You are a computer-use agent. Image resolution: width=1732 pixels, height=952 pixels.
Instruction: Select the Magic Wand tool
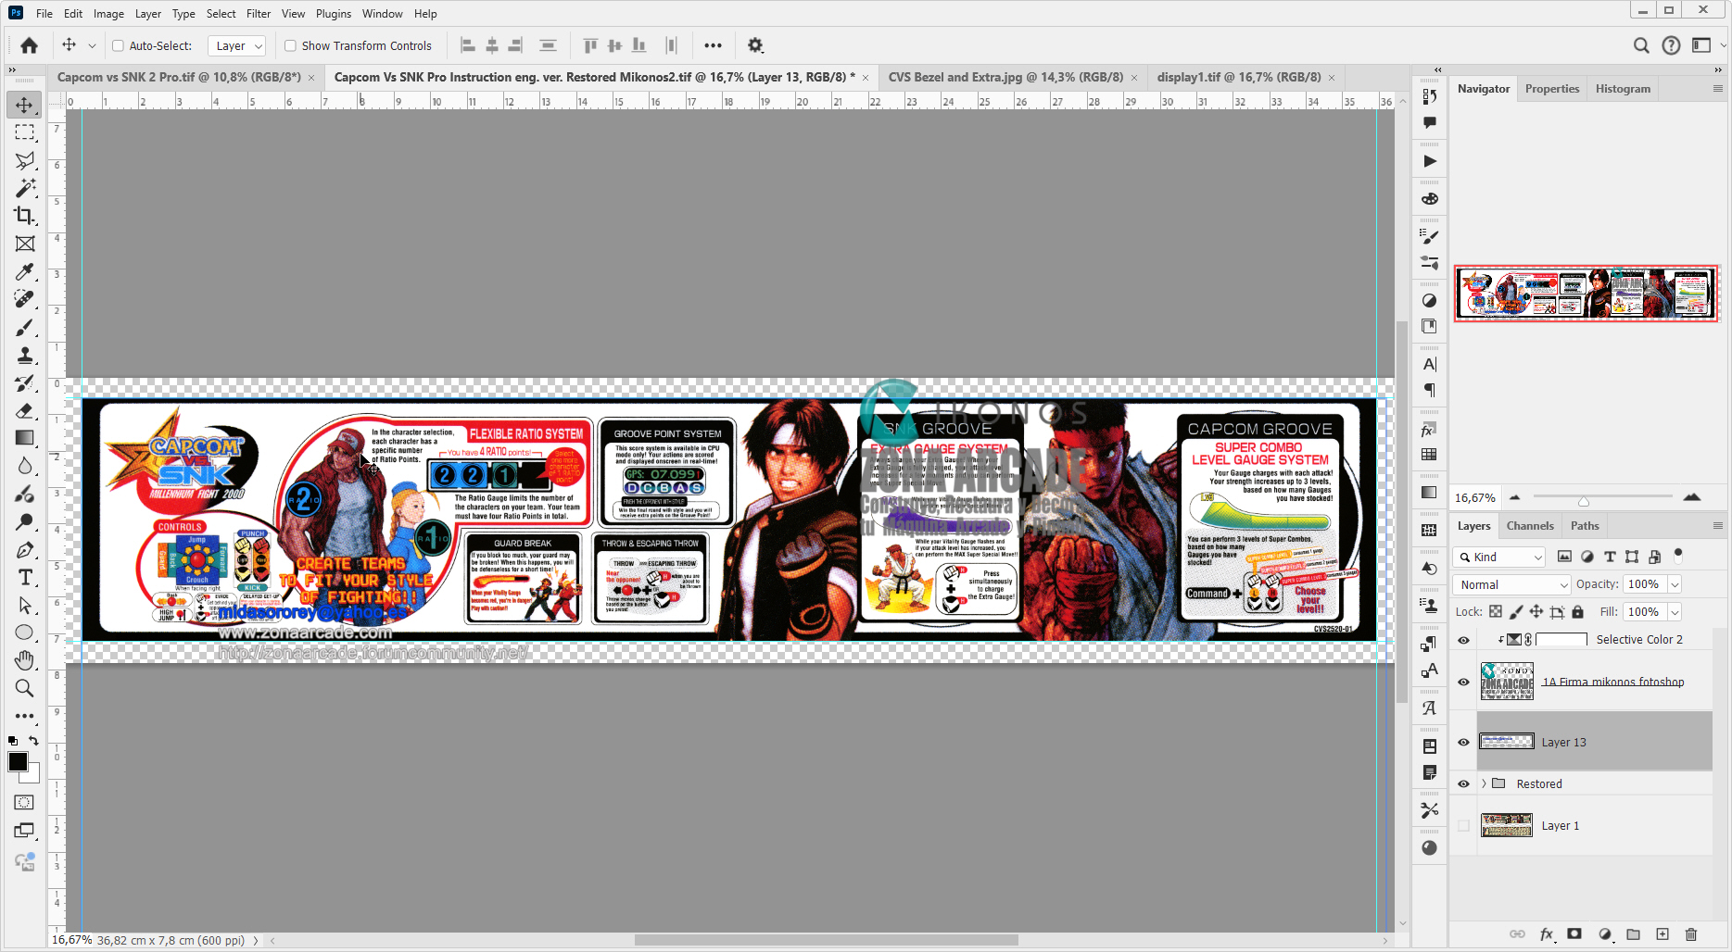(x=25, y=188)
